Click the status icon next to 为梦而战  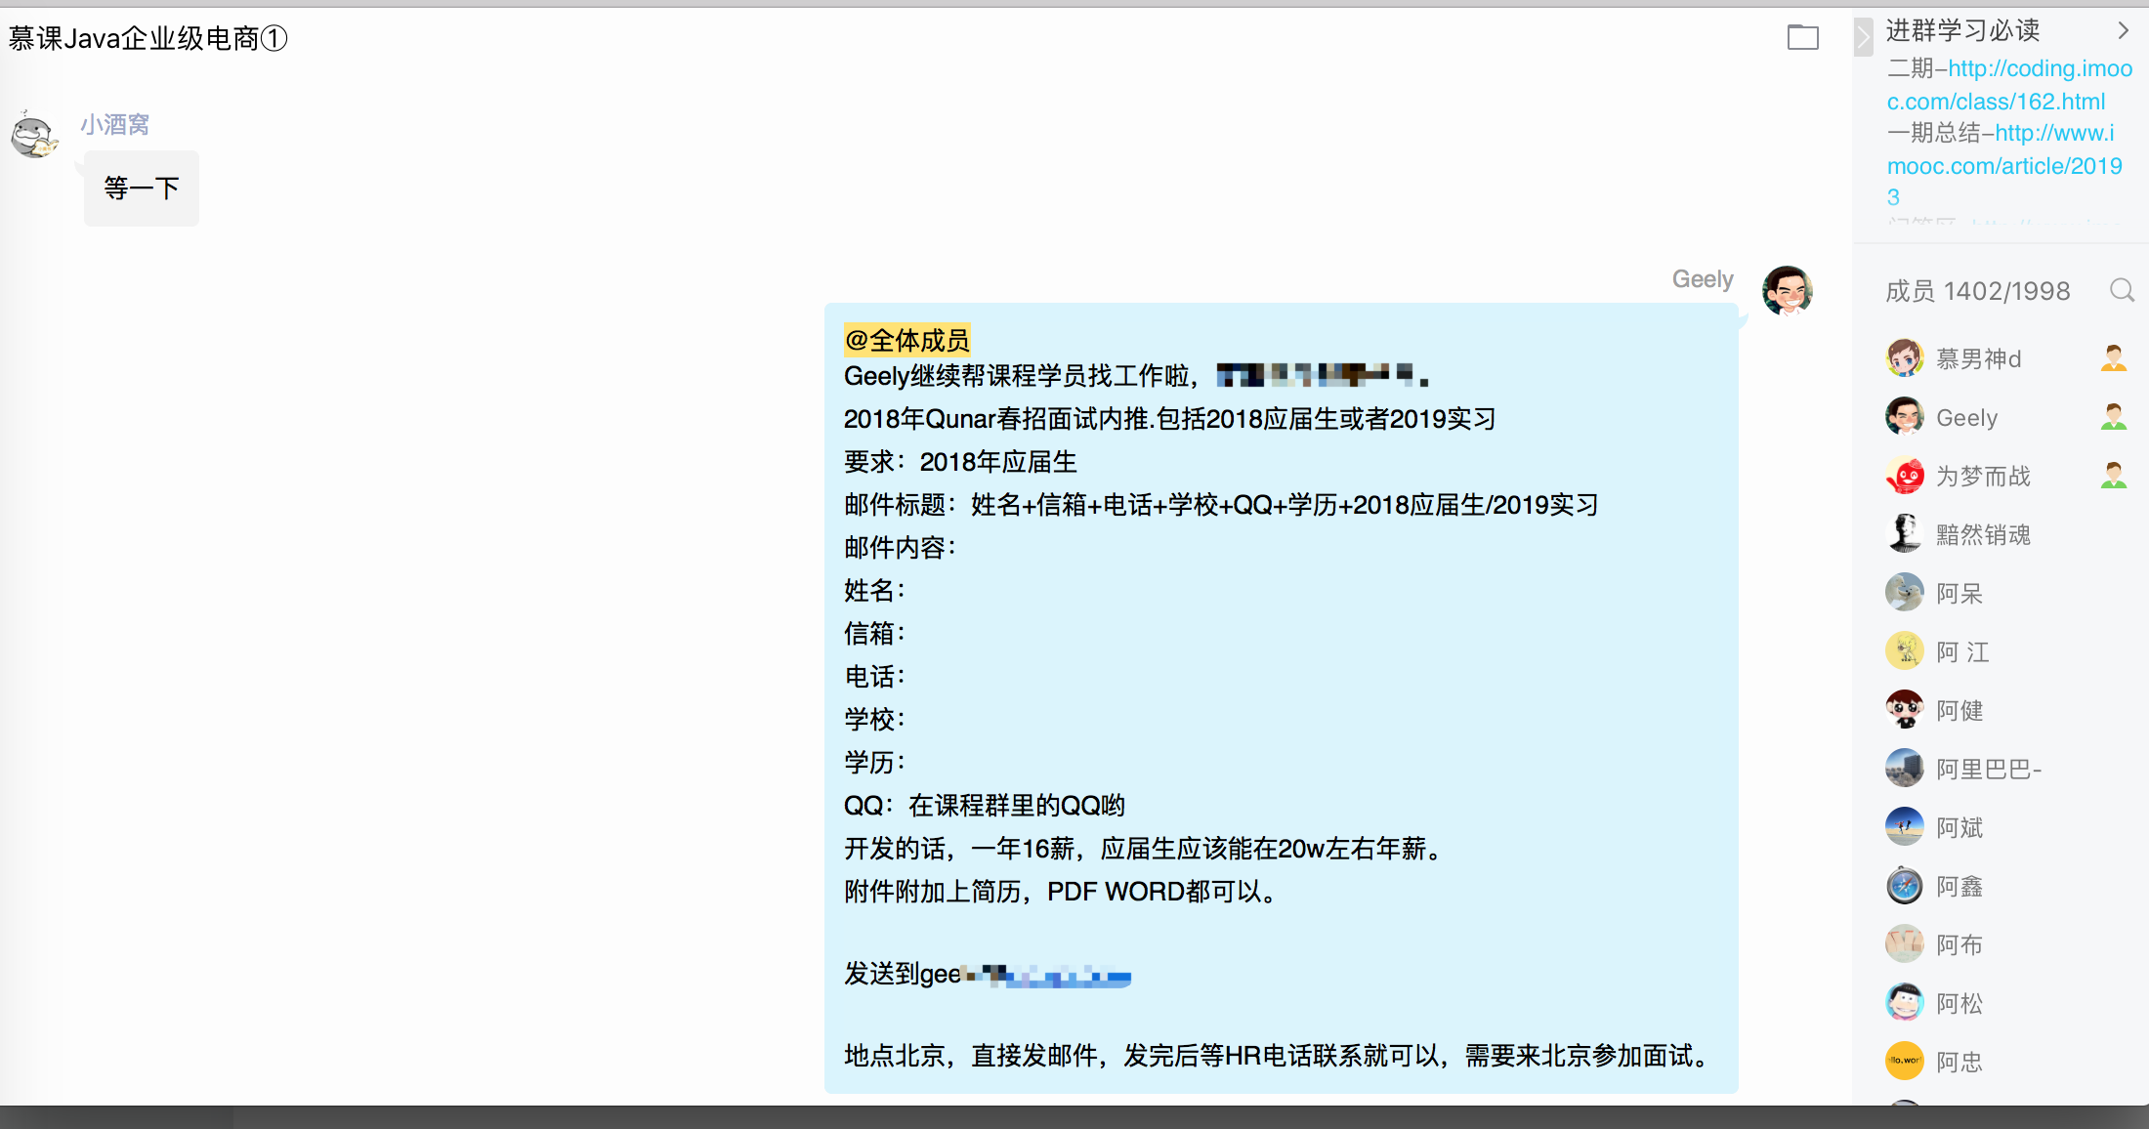2114,475
